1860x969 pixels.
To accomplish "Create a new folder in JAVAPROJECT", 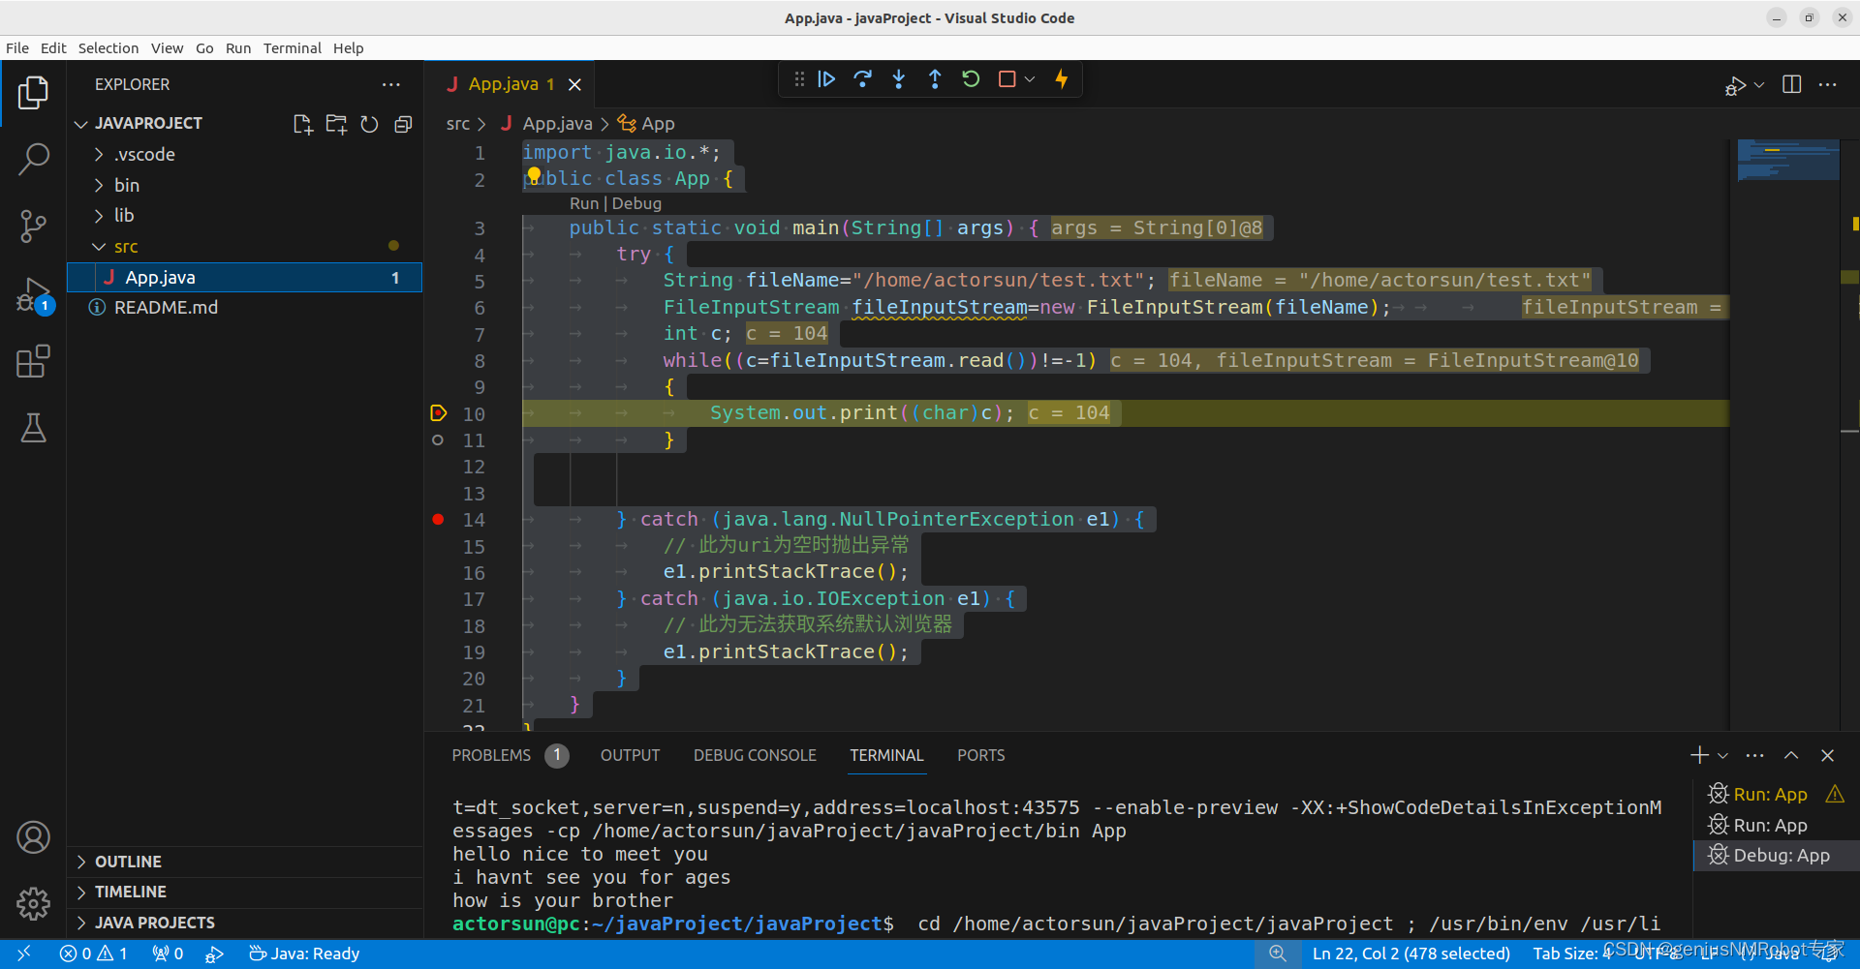I will [336, 124].
